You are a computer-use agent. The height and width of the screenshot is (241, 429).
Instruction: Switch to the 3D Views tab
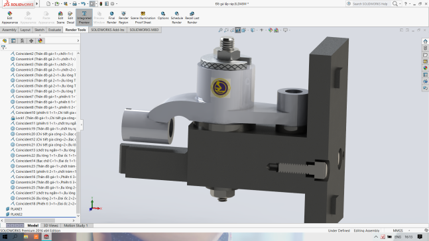point(51,225)
